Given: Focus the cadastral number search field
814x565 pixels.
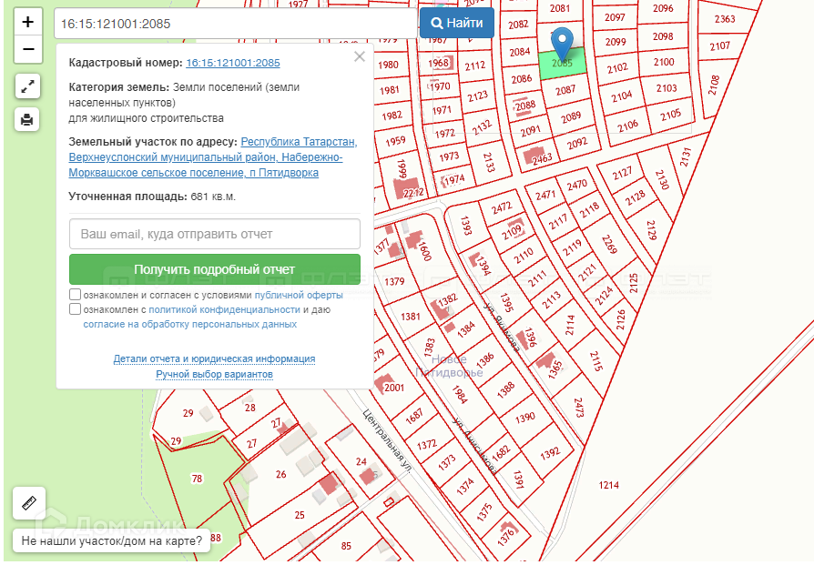Looking at the screenshot, I should [x=236, y=24].
